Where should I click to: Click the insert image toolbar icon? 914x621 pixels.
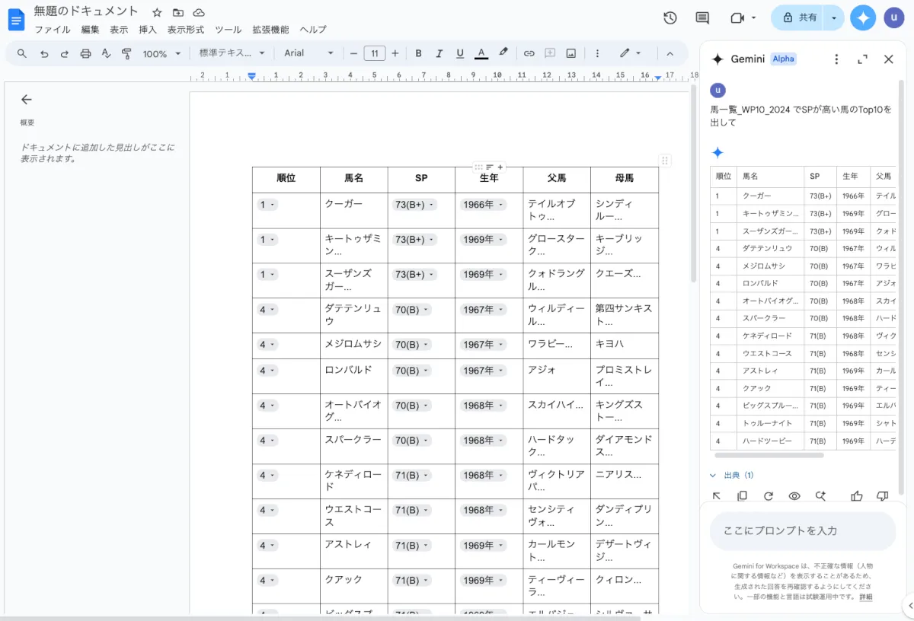pyautogui.click(x=570, y=53)
